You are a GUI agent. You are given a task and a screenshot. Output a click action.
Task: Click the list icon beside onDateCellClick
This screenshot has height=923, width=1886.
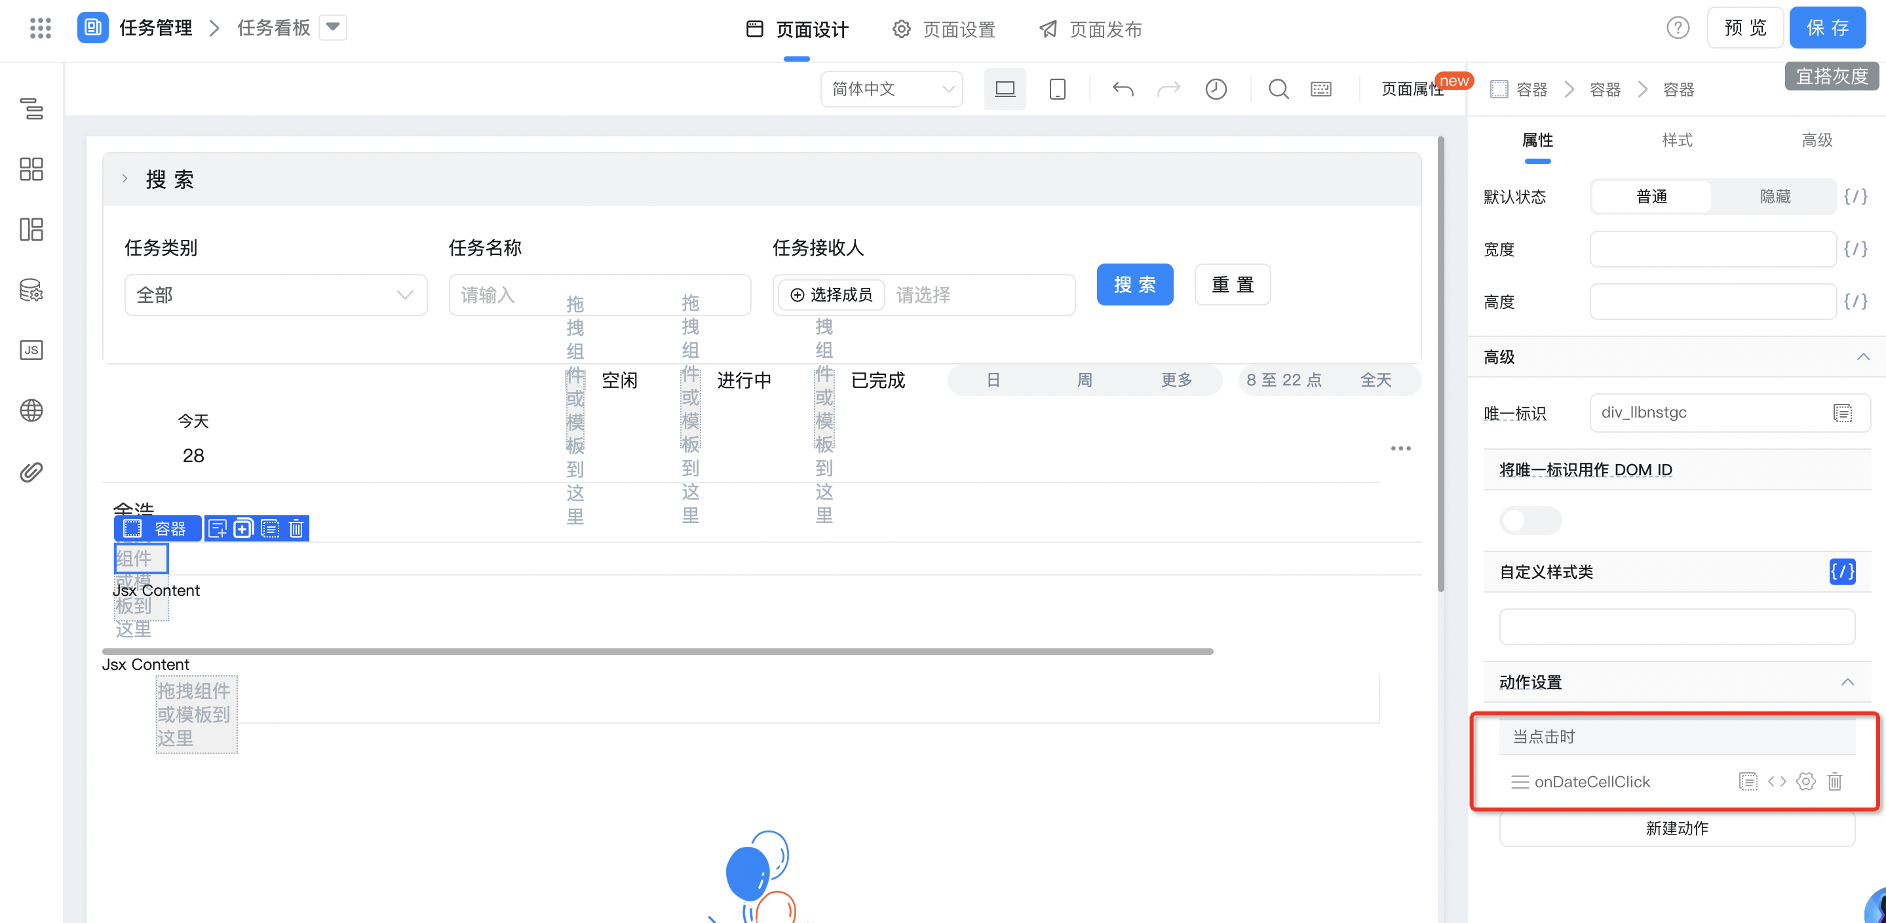tap(1748, 781)
